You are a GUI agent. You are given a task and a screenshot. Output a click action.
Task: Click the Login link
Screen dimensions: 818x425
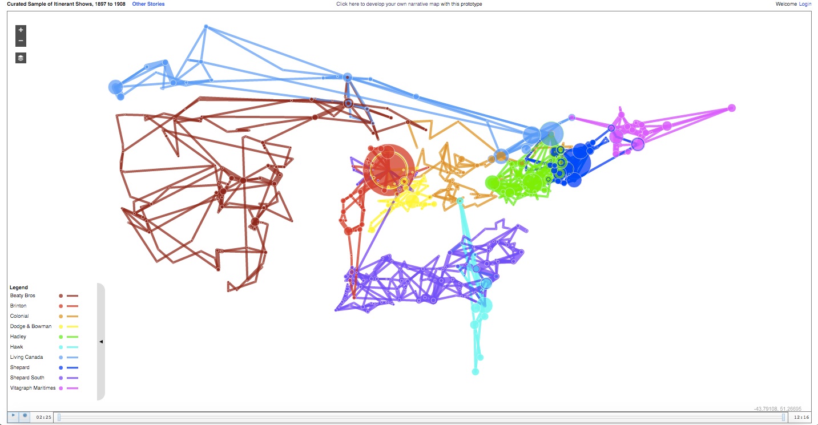[805, 4]
